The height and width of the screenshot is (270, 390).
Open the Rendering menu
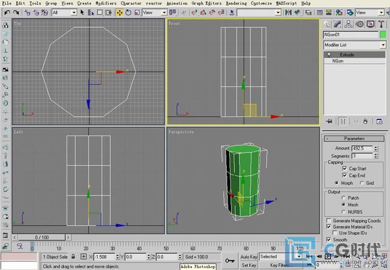(x=236, y=3)
